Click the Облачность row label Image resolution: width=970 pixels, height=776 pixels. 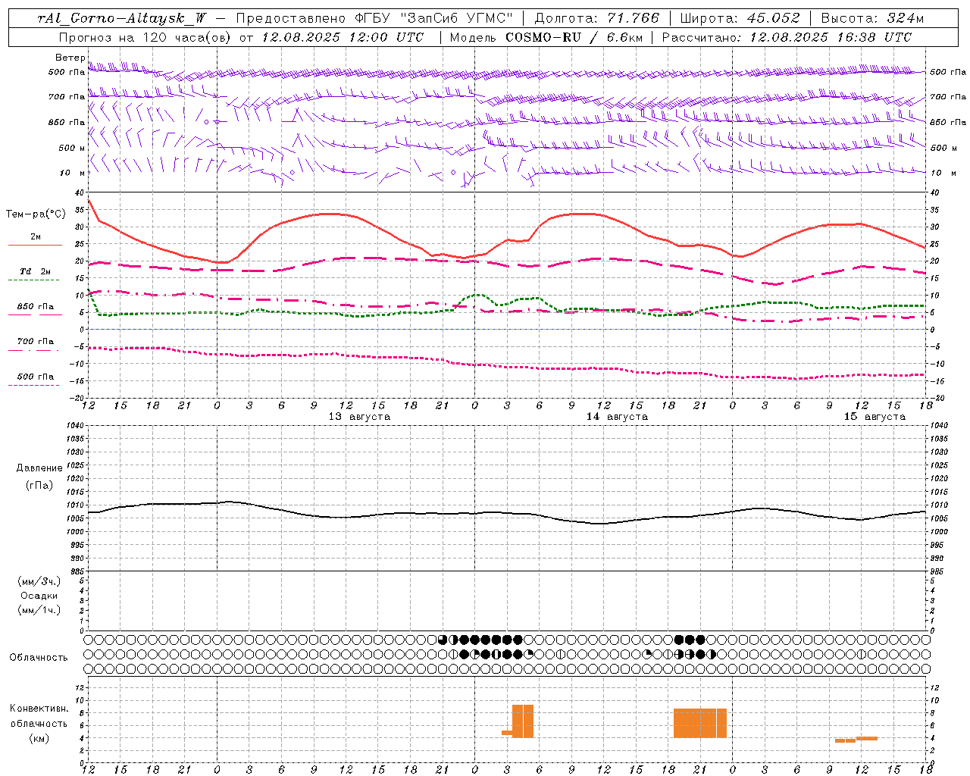[39, 658]
